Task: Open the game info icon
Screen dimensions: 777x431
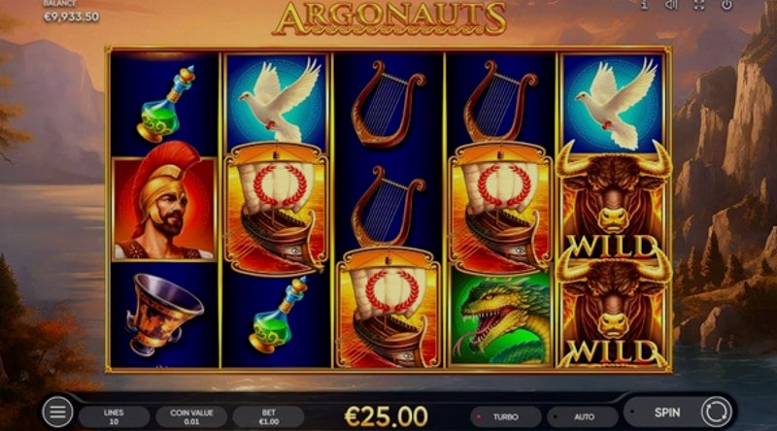Action: click(x=644, y=5)
